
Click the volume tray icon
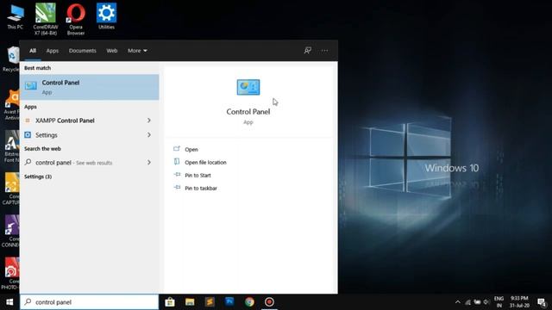[x=486, y=302]
